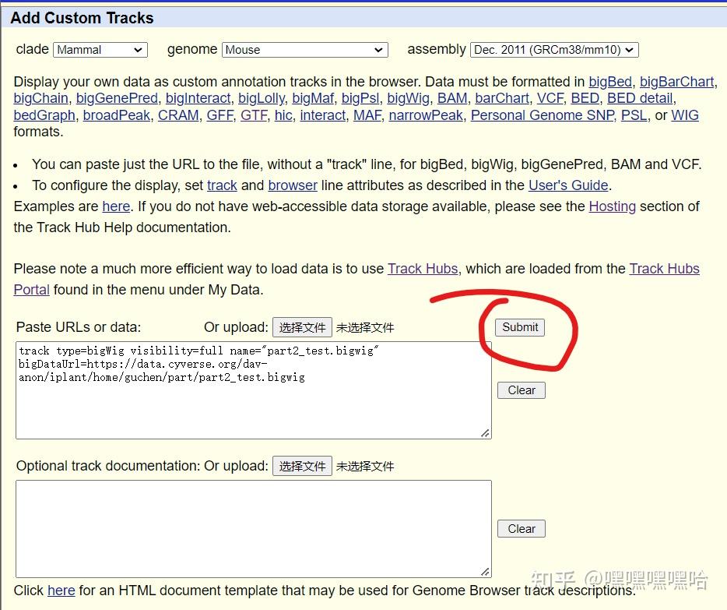
Task: Choose a file to upload track data
Action: click(x=302, y=327)
